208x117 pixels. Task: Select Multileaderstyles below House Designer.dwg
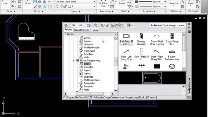(92, 80)
